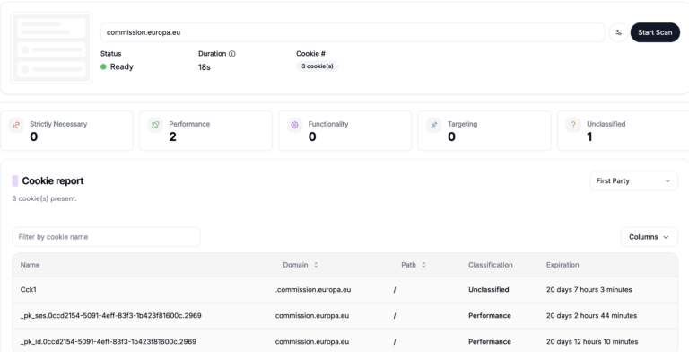Click the .commission.europa.eu domain cell
Screen dimensions: 689x352
(x=313, y=289)
